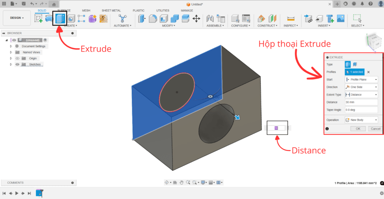Screen dimensions: 384x199
Task: Open the Operation New Body dropdown
Action: (x=361, y=120)
